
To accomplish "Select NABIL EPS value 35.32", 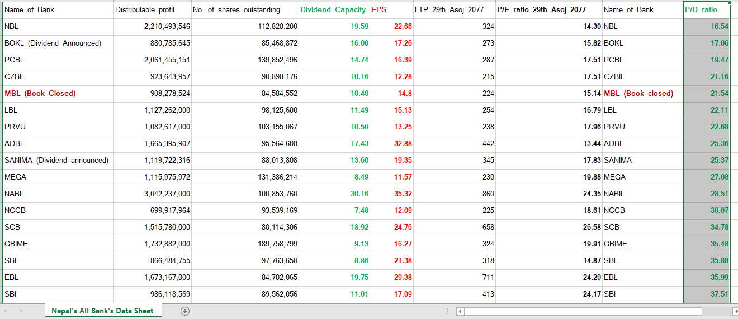I will (392, 194).
